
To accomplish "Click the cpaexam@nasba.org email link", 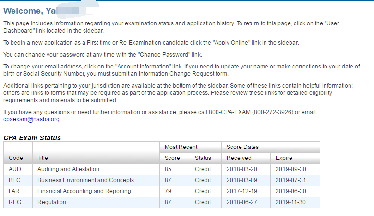I will 31,119.
